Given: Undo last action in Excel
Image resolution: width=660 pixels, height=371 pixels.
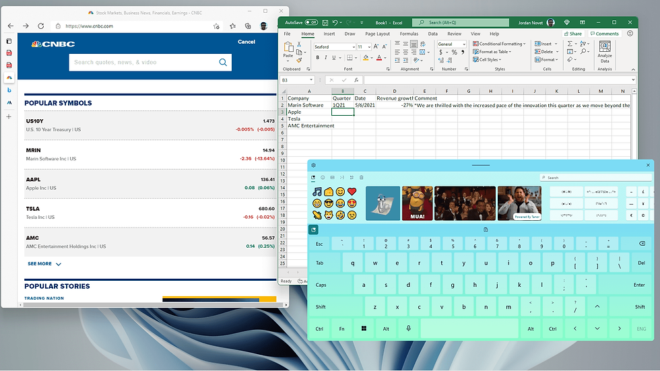Looking at the screenshot, I should tap(335, 22).
